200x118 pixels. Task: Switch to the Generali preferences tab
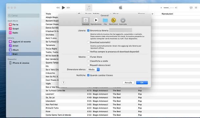(x=86, y=21)
